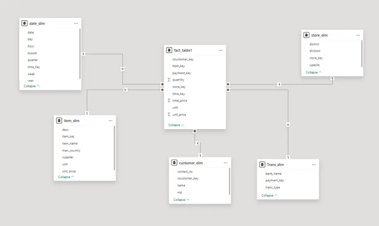Select the month field in date_dim
This screenshot has width=379, height=226.
[32, 53]
